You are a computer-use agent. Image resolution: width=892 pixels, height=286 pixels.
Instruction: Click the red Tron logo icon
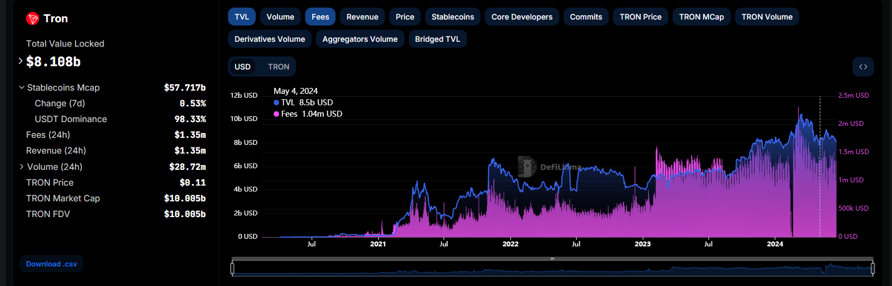[33, 19]
